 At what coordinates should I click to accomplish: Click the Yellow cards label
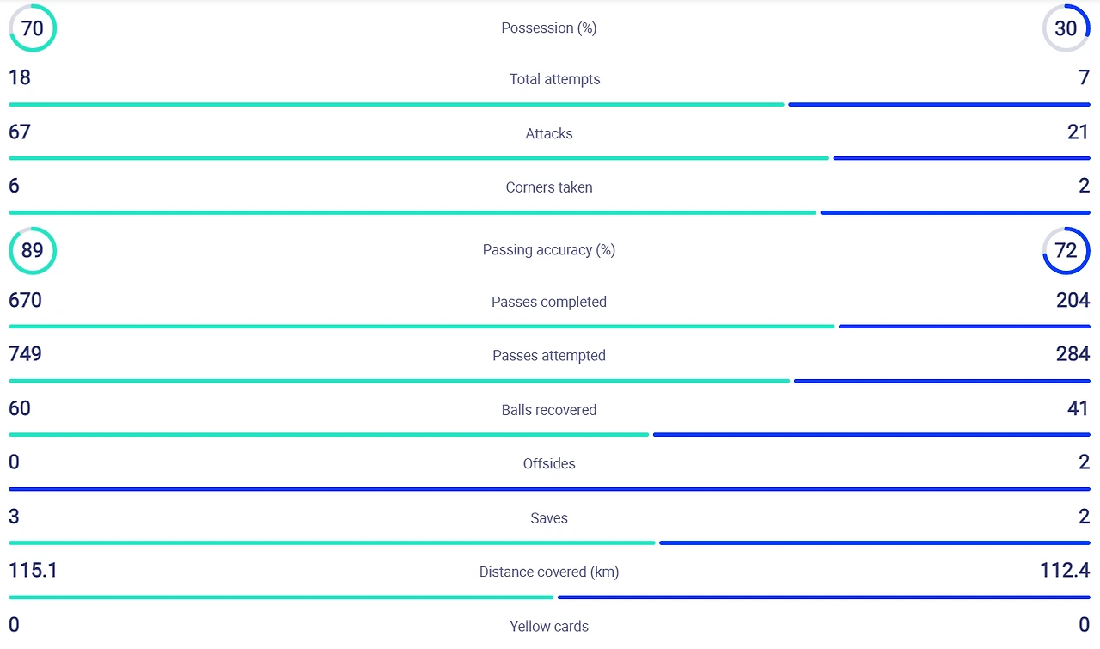[x=549, y=627]
